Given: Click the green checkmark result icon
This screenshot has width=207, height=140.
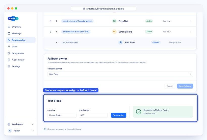Looking at the screenshot, I should (x=139, y=112).
